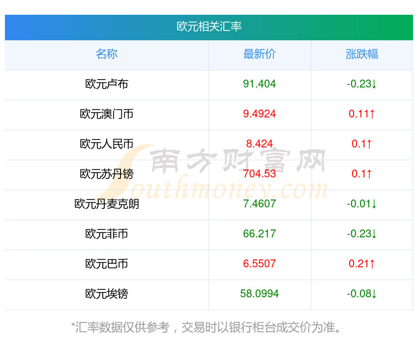This screenshot has width=418, height=343.
Task: Select the 最新价 column header
Action: coord(259,54)
